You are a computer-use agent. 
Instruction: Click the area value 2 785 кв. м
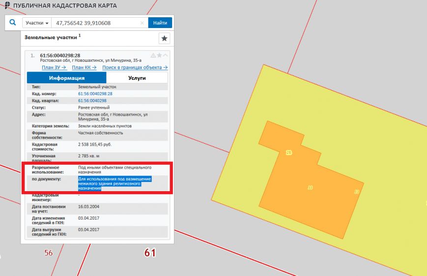tap(89, 156)
